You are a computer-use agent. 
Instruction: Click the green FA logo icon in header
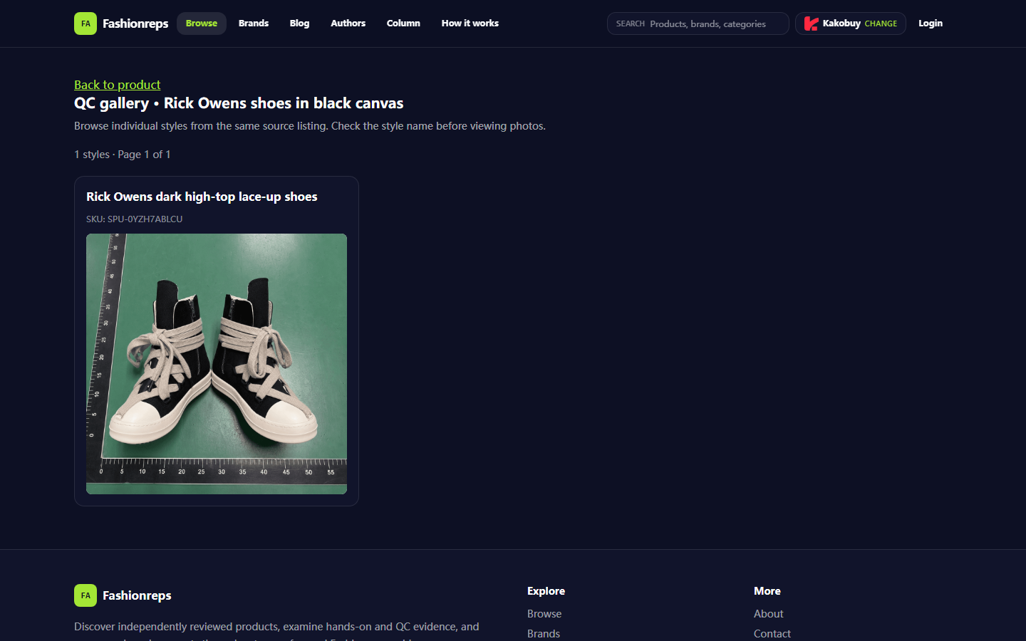click(x=85, y=24)
